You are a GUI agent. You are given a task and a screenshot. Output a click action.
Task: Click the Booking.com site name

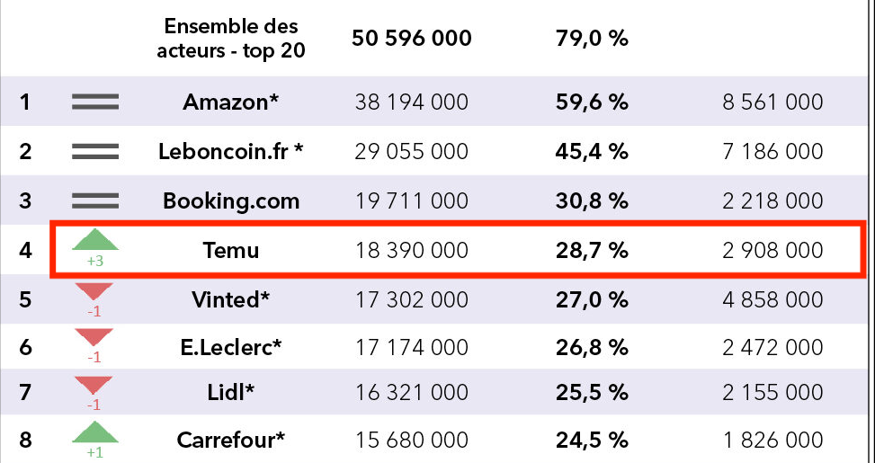231,200
